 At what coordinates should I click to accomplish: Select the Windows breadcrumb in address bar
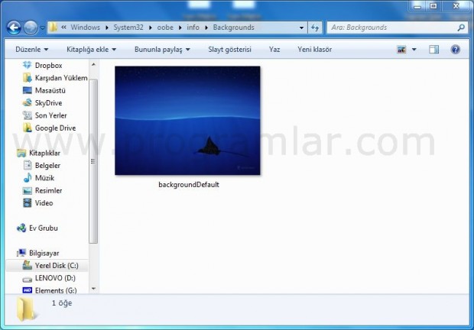(86, 27)
